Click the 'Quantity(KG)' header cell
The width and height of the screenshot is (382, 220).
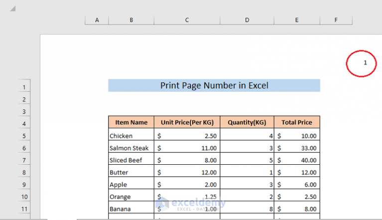click(247, 122)
